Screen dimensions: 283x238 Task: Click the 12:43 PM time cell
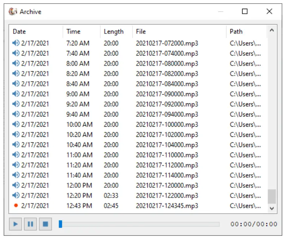point(79,206)
